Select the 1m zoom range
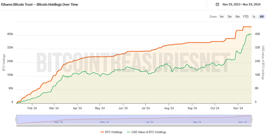 click(x=222, y=16)
